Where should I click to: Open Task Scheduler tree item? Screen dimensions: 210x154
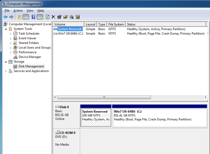tap(29, 34)
